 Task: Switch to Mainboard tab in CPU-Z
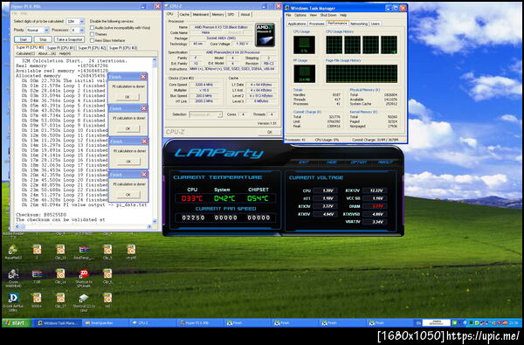point(201,14)
